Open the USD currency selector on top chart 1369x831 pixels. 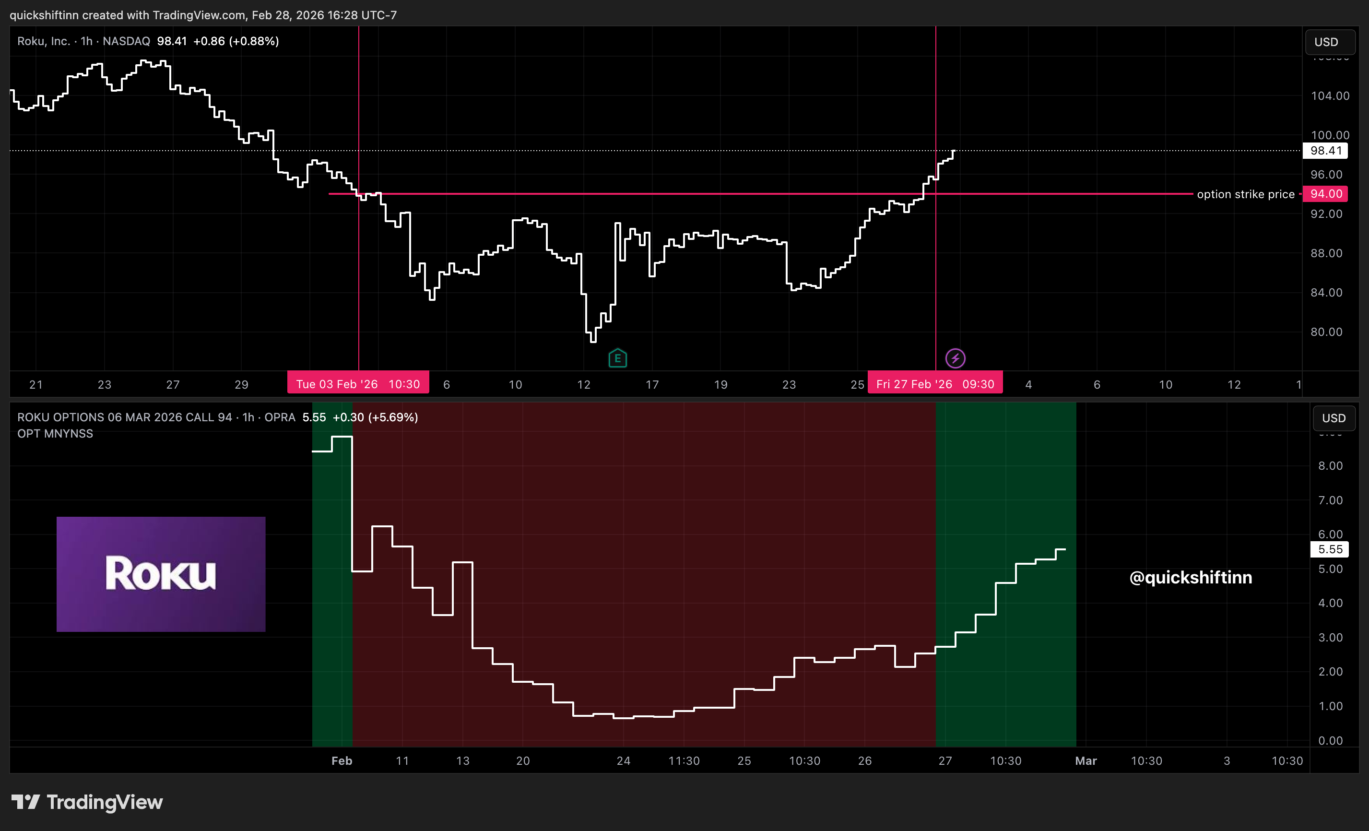tap(1329, 42)
